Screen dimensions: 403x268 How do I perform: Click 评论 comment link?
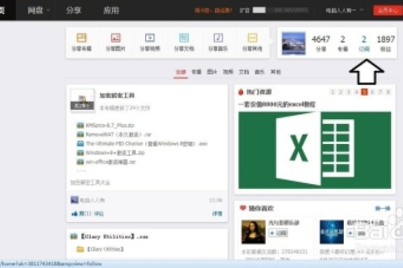coord(99,214)
